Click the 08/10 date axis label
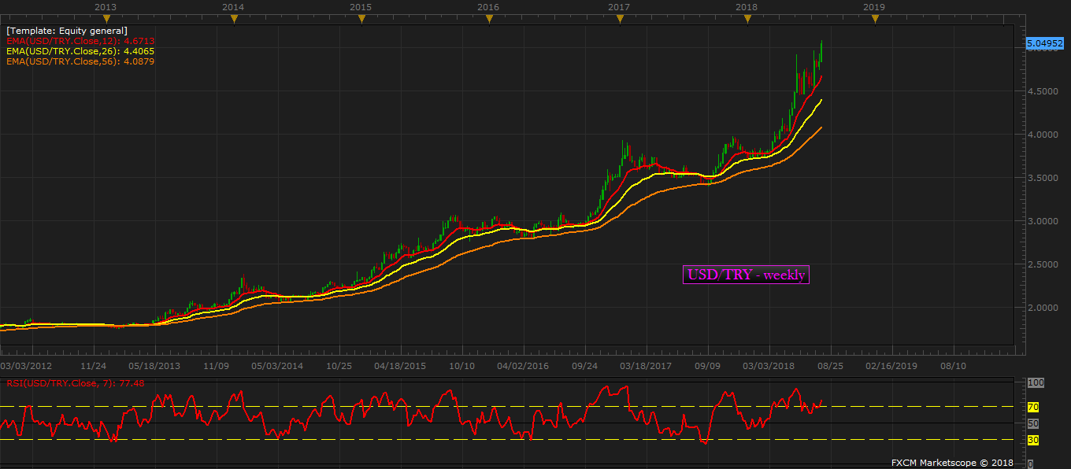The width and height of the screenshot is (1071, 469). tap(954, 366)
